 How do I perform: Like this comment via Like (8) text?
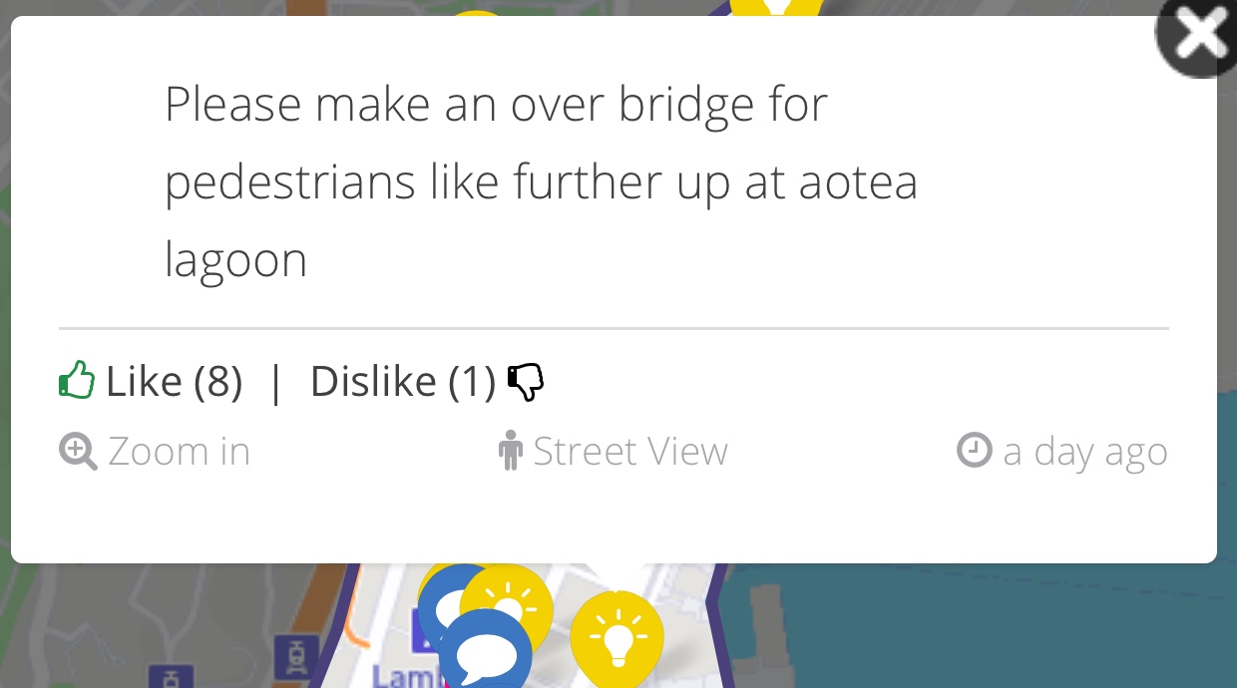[x=174, y=381]
